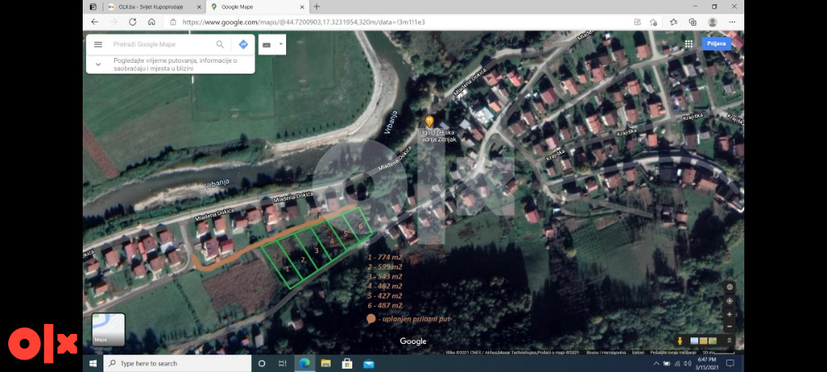This screenshot has height=372, width=827.
Task: View site info via lock icon
Action: click(x=173, y=22)
